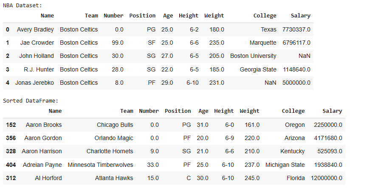Image resolution: width=367 pixels, height=189 pixels.
Task: Select the Georgia State college cell
Action: (x=258, y=70)
